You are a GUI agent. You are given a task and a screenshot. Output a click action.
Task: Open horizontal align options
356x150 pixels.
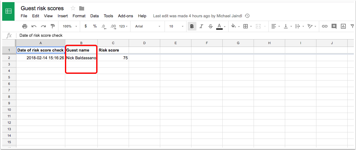274,26
